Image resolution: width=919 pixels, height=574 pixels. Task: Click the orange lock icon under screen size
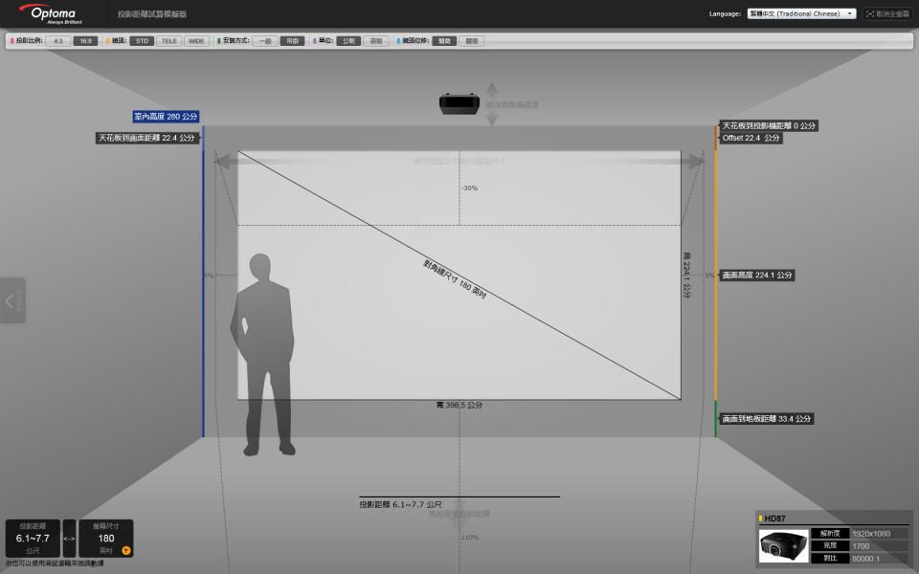pos(125,549)
